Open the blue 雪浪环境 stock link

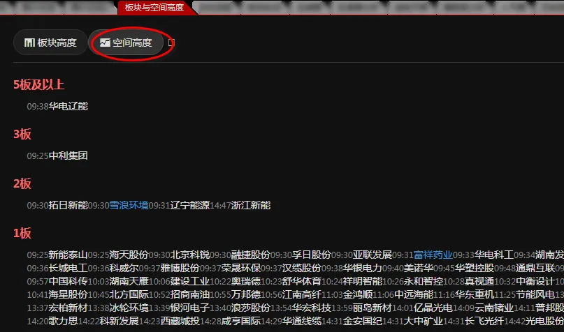pos(129,205)
